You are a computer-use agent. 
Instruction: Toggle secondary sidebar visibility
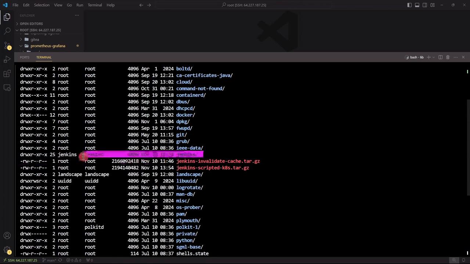click(x=425, y=5)
